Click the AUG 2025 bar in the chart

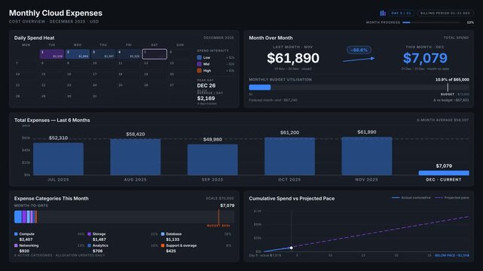click(136, 157)
